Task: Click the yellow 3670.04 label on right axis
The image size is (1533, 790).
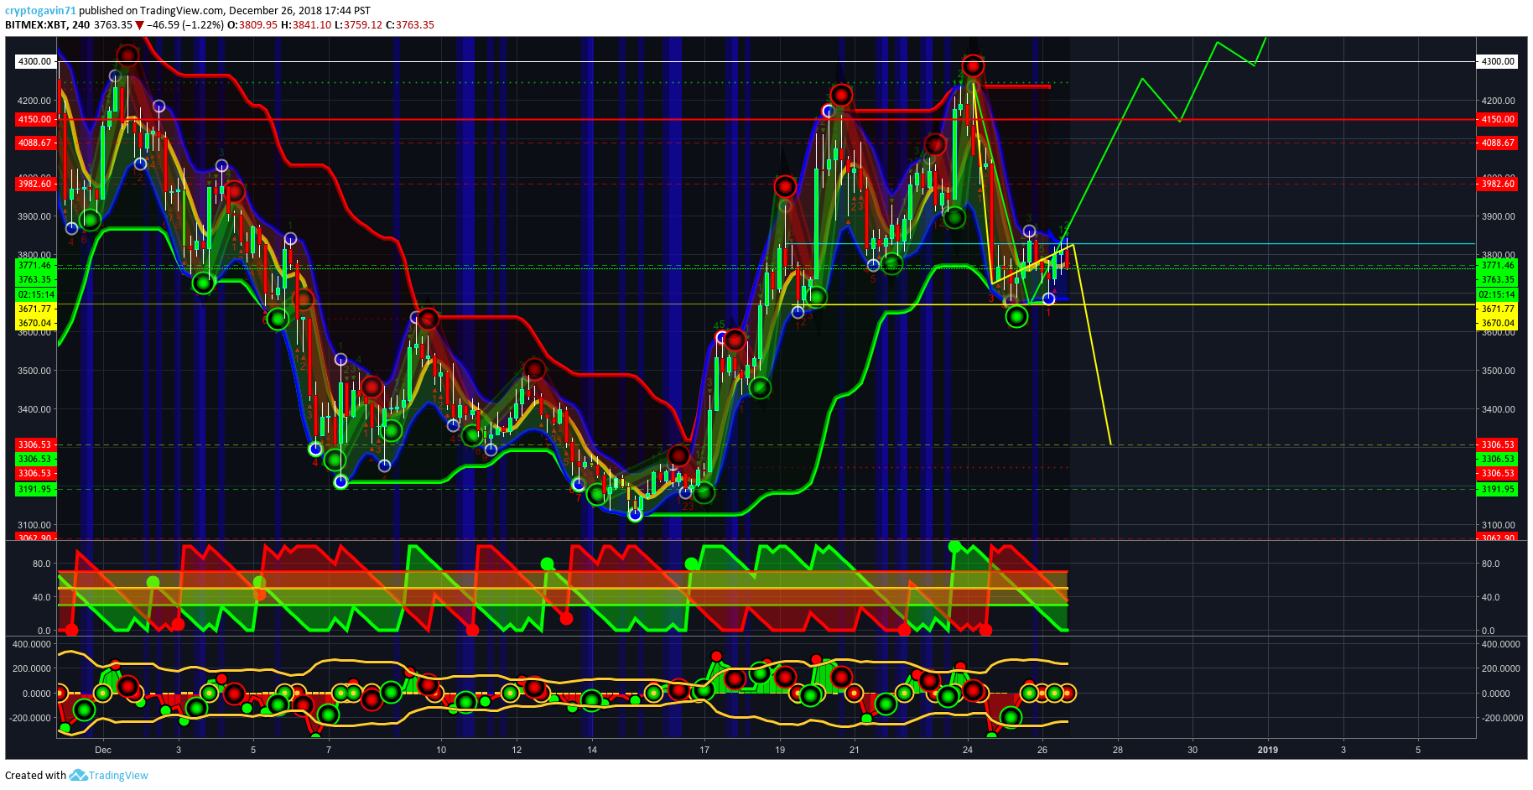Action: (x=1497, y=323)
